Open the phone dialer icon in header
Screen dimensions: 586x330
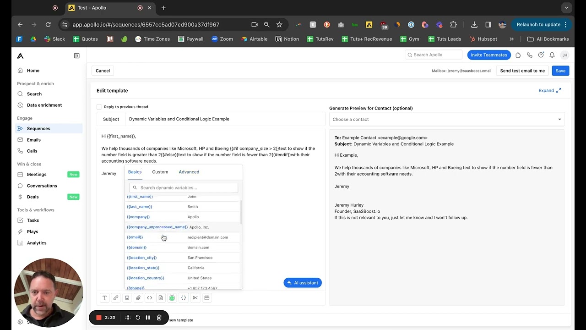click(530, 55)
